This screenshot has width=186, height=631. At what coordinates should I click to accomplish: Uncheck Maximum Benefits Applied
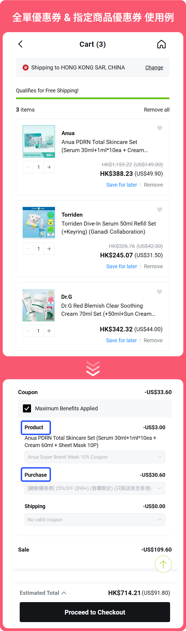pos(27,408)
